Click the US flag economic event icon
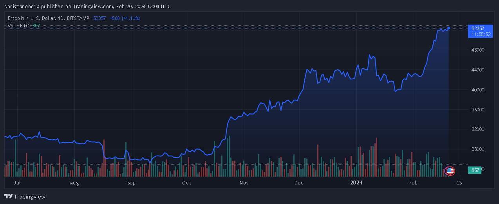 click(x=450, y=170)
